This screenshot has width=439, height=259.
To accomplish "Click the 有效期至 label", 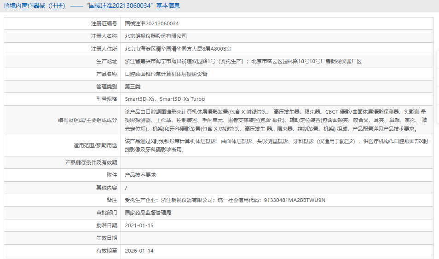I will pos(106,251).
